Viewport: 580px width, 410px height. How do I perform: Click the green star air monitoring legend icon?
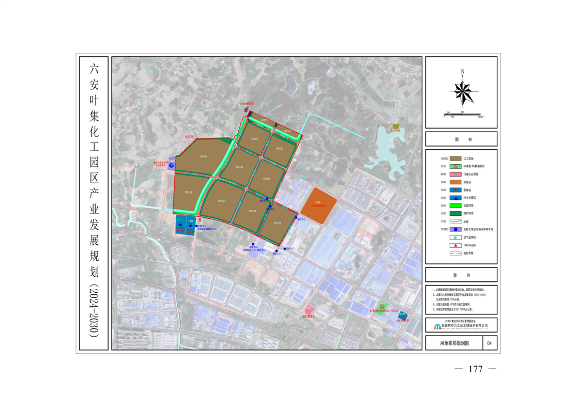click(456, 237)
